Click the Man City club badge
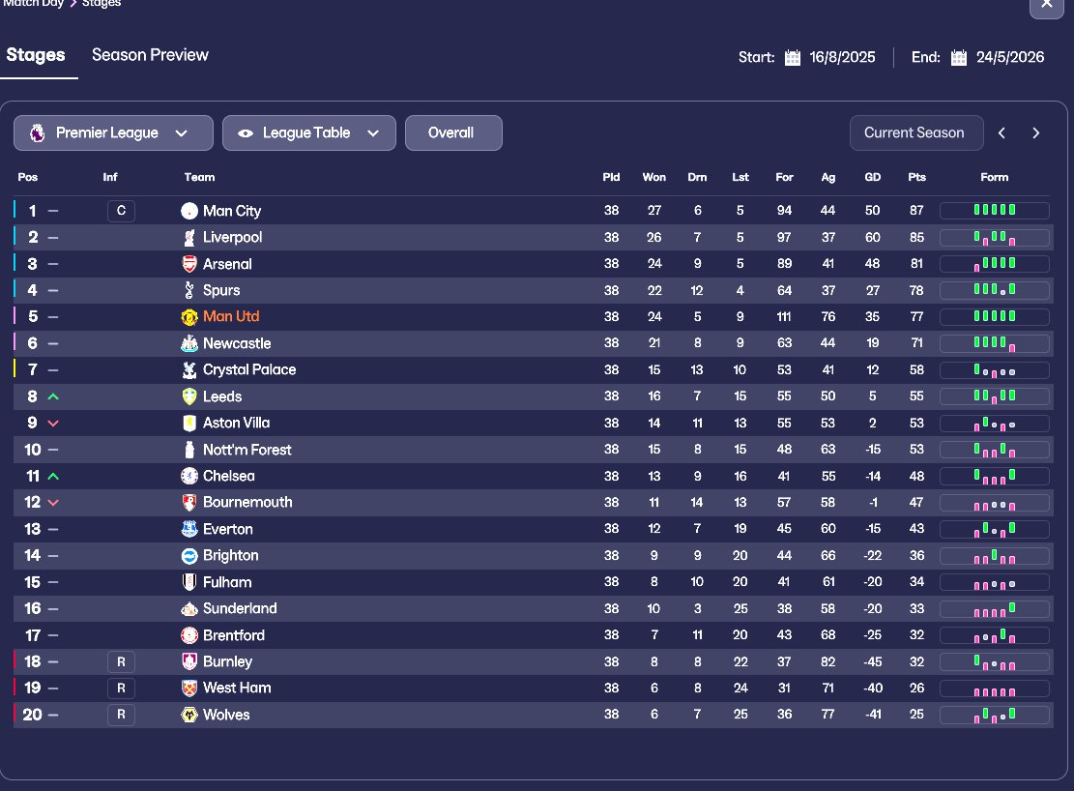Viewport: 1074px width, 791px height. [x=189, y=211]
